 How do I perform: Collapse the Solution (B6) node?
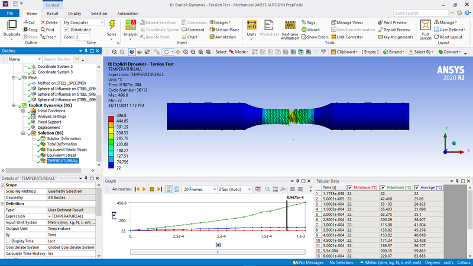coord(23,133)
